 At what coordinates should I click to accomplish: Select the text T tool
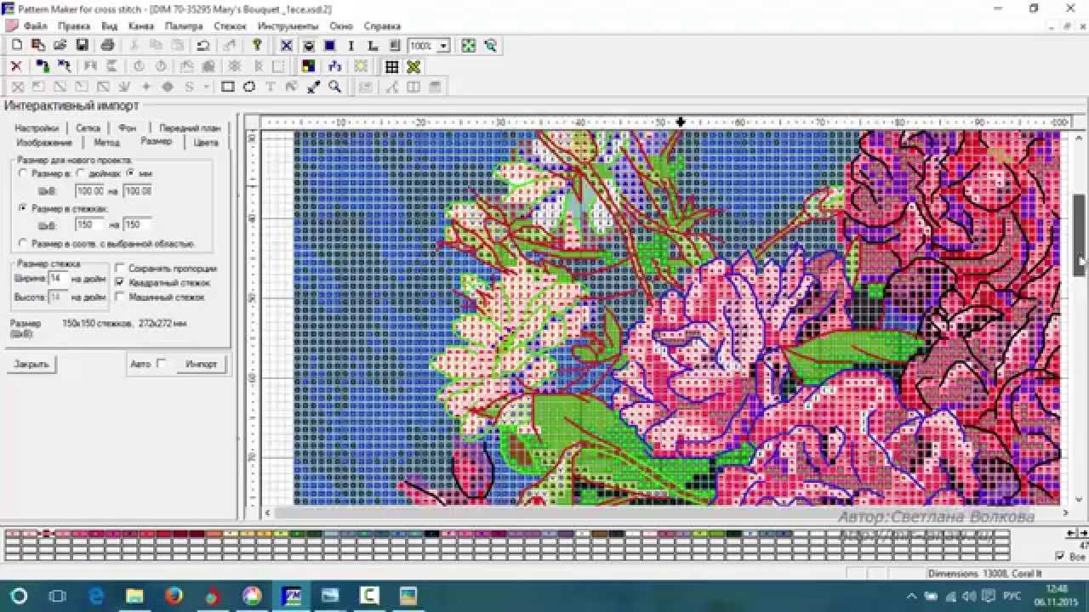pos(271,86)
